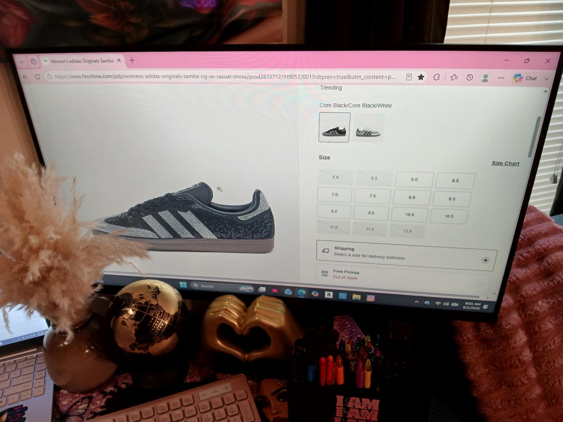Open Walmart app from the taskbar

tap(343, 295)
